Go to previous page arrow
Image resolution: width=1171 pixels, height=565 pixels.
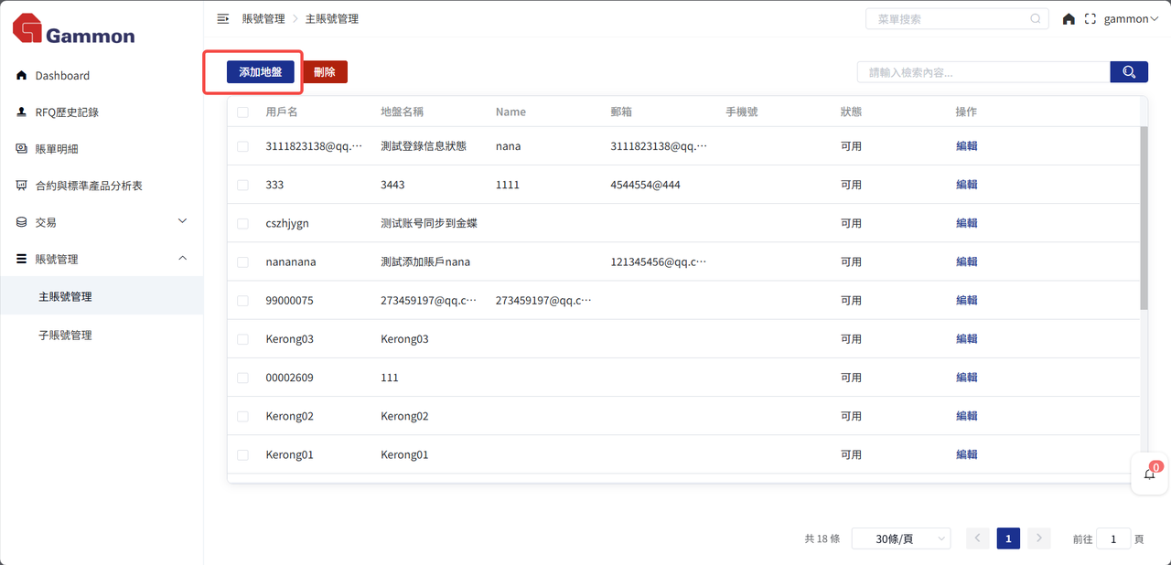(x=977, y=538)
